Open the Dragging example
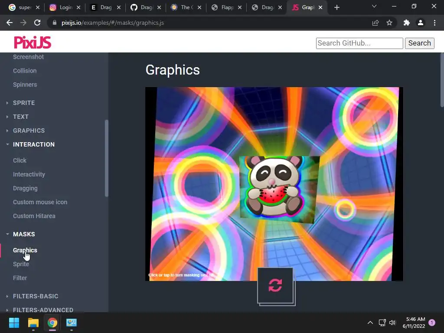This screenshot has width=444, height=333. coord(25,188)
